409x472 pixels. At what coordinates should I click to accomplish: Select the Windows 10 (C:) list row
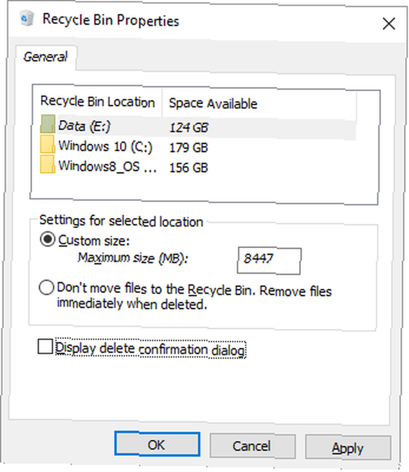(198, 147)
